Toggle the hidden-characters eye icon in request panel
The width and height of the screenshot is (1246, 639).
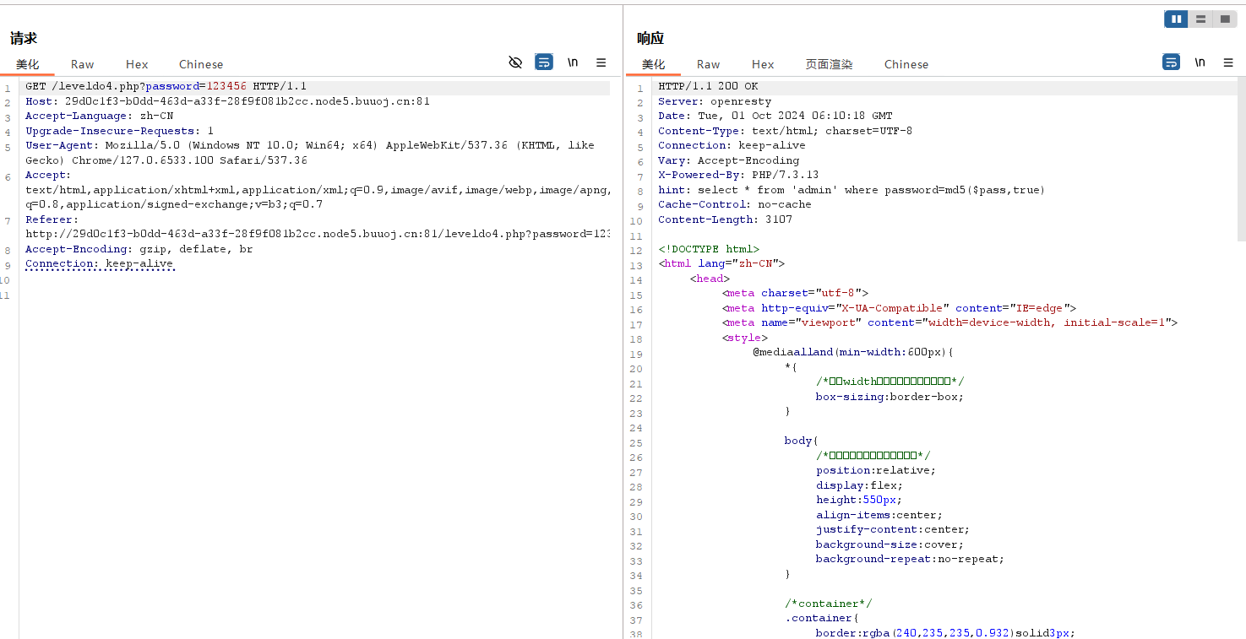[x=515, y=62]
